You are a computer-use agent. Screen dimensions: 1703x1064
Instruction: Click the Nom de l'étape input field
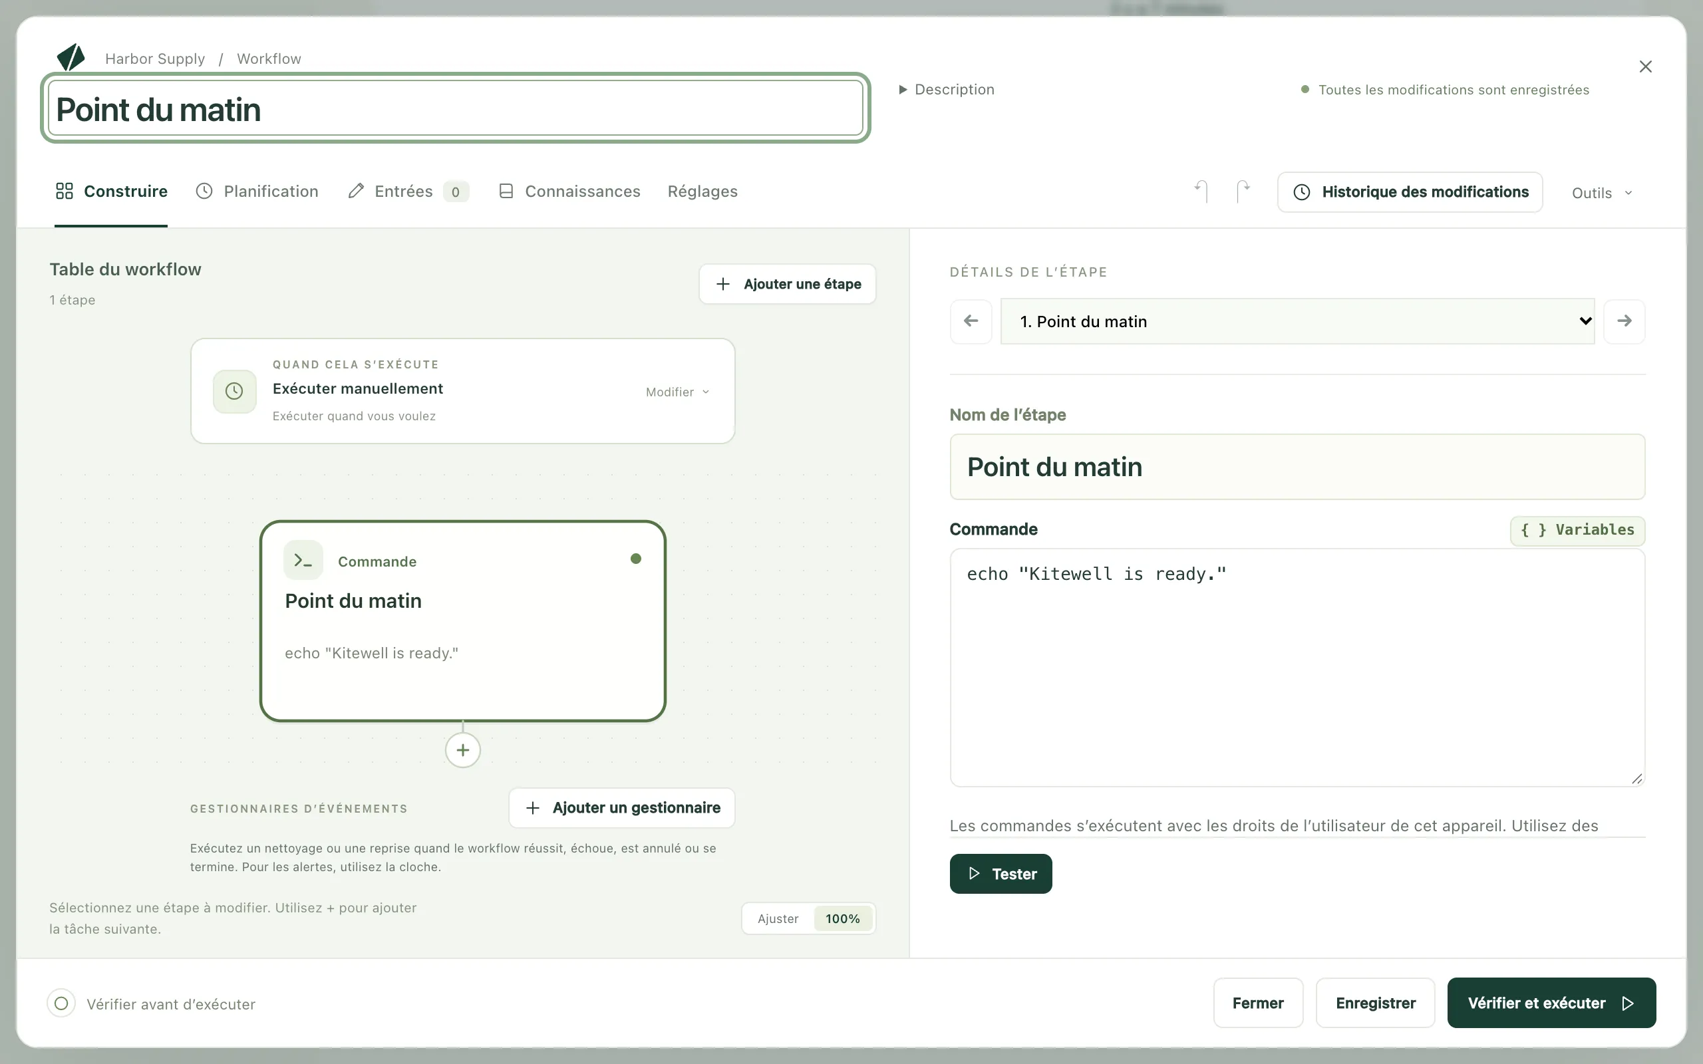[1298, 467]
